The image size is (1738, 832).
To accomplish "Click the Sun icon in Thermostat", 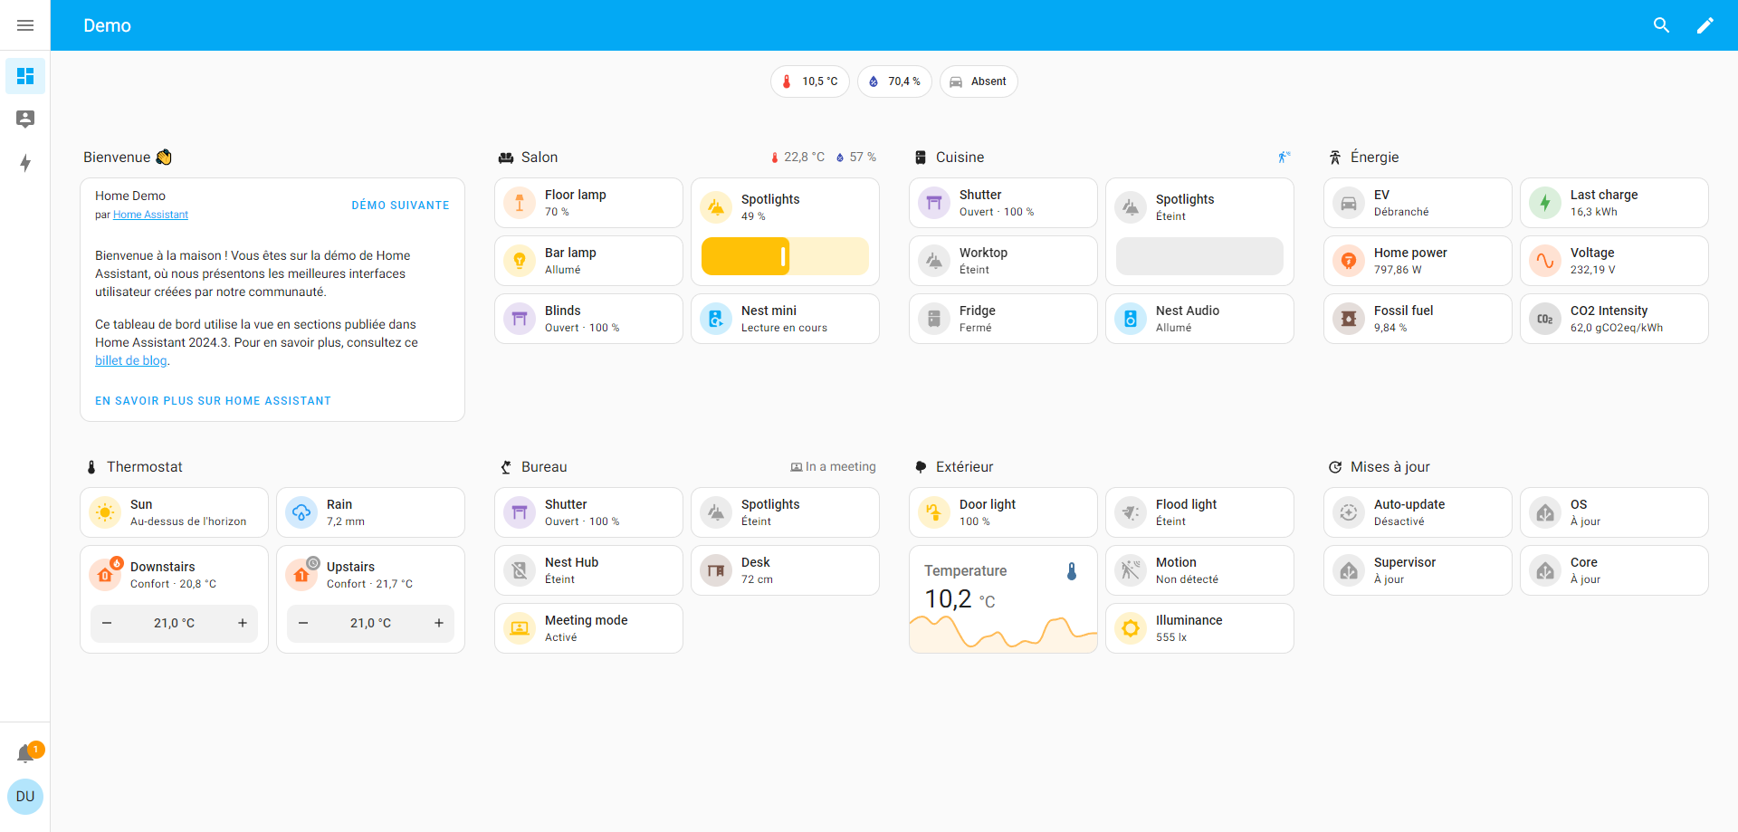I will (x=105, y=512).
